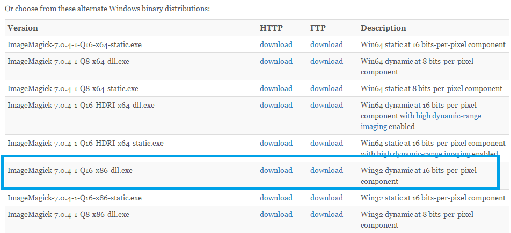Viewport: 511px width, 233px height.
Task: Get Q16-HDRI-x64-dll.exe via FTP download
Action: tap(326, 105)
